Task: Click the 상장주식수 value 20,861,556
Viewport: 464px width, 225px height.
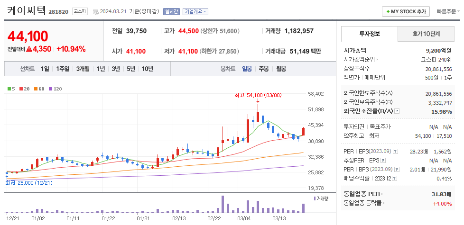Action: 438,69
